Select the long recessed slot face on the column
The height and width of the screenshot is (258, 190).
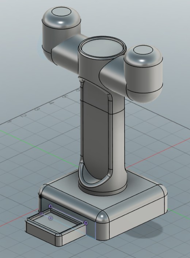[95, 132]
